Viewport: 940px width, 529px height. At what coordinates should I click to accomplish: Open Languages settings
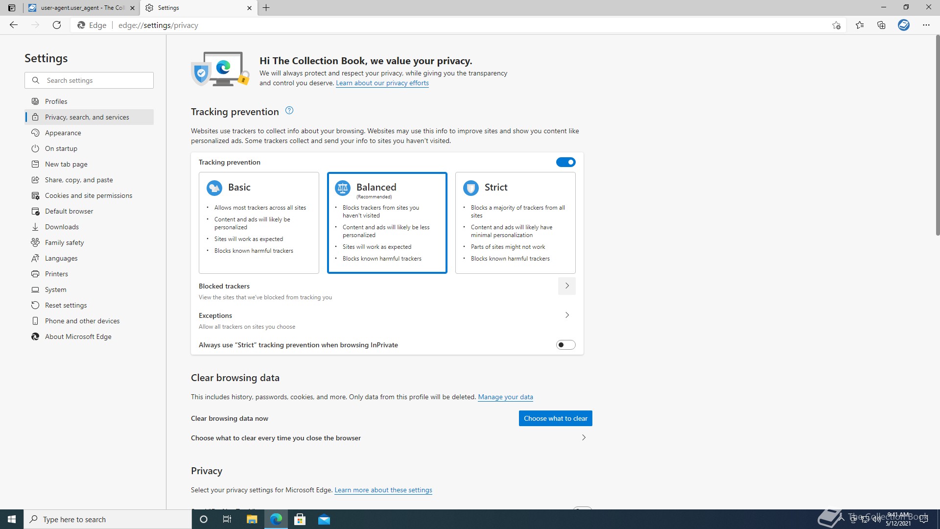pyautogui.click(x=89, y=258)
